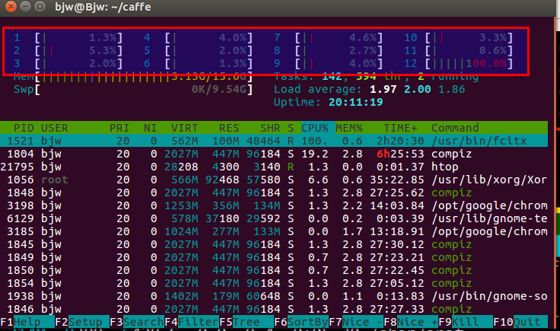Click window title bjw@Bjw: ~/caffe
This screenshot has width=560, height=331.
click(103, 7)
